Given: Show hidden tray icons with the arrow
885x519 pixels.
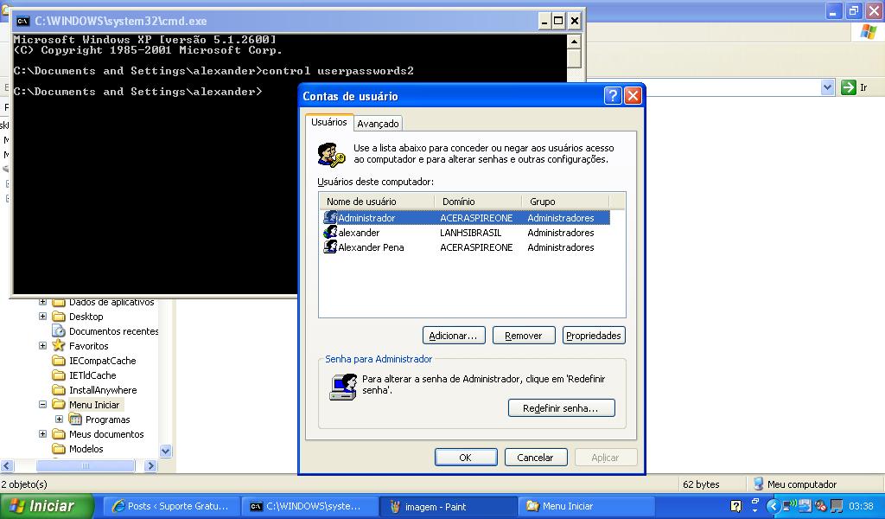Looking at the screenshot, I should (773, 506).
